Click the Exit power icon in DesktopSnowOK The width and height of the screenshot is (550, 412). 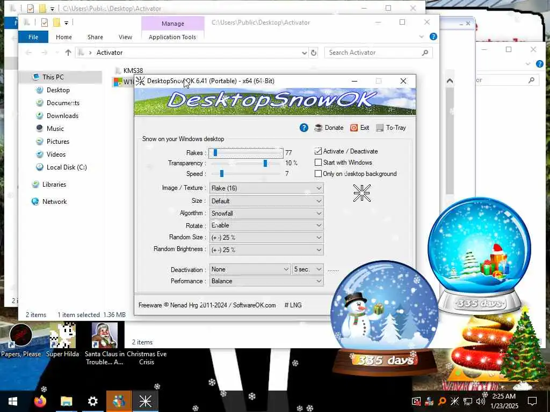tap(354, 128)
